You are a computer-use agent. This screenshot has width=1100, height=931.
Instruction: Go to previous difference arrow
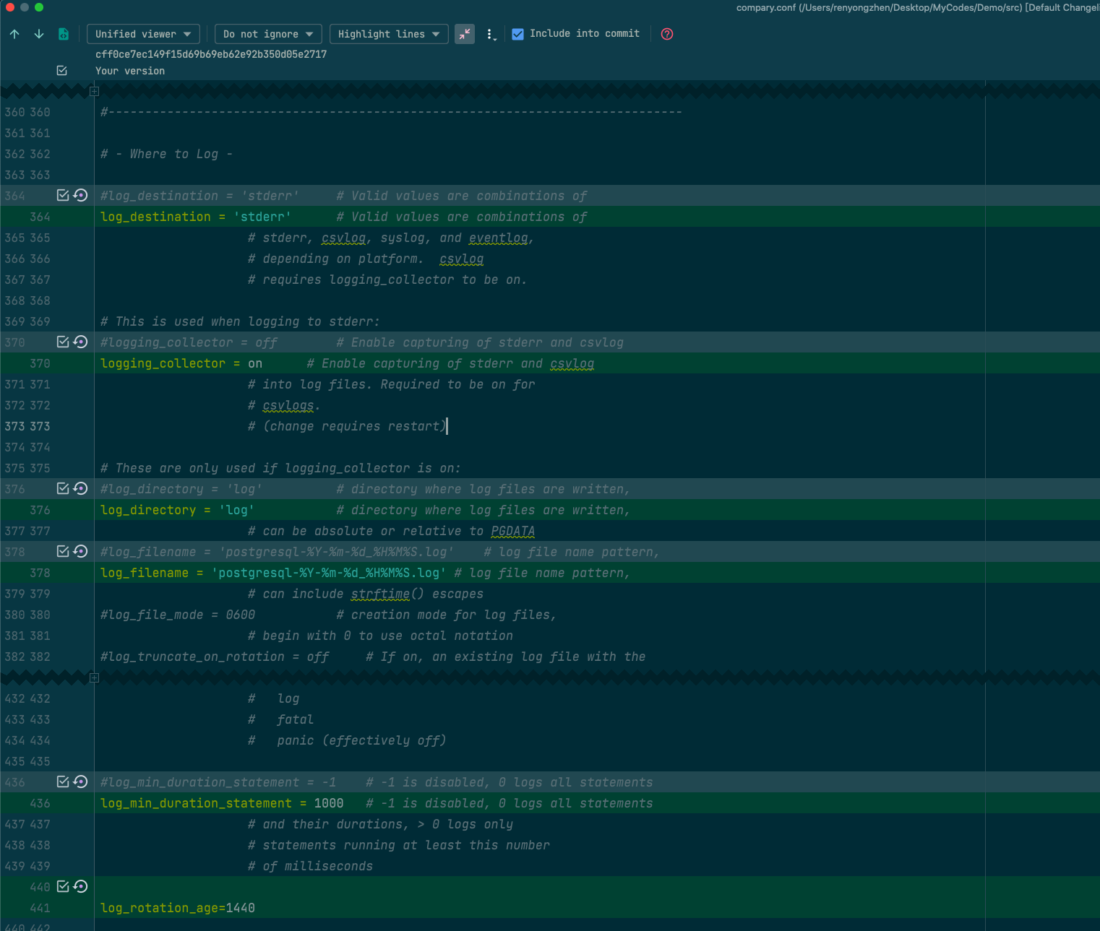(x=14, y=34)
